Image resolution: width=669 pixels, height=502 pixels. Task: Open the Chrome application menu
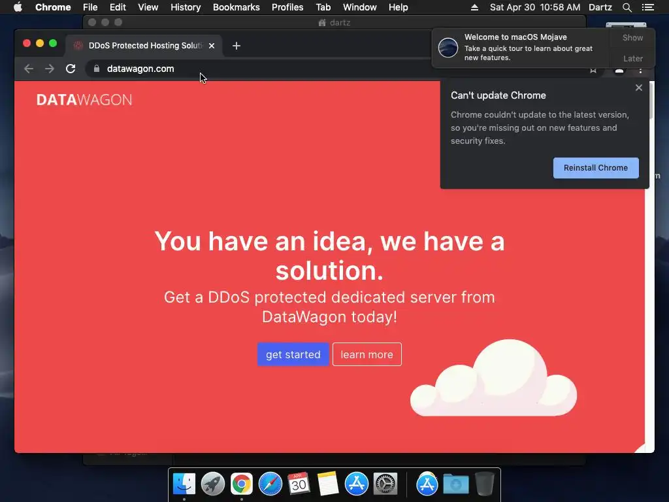[x=53, y=7]
